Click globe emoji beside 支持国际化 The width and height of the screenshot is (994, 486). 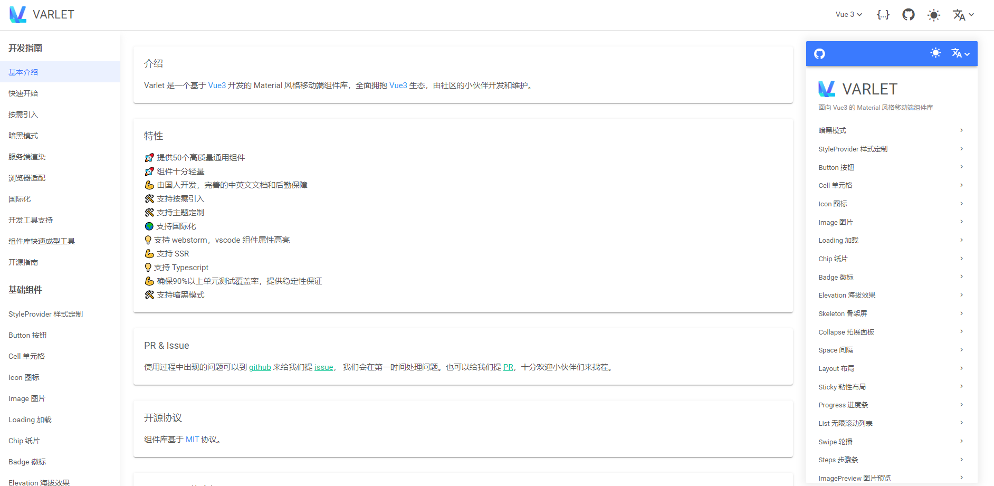tap(149, 226)
